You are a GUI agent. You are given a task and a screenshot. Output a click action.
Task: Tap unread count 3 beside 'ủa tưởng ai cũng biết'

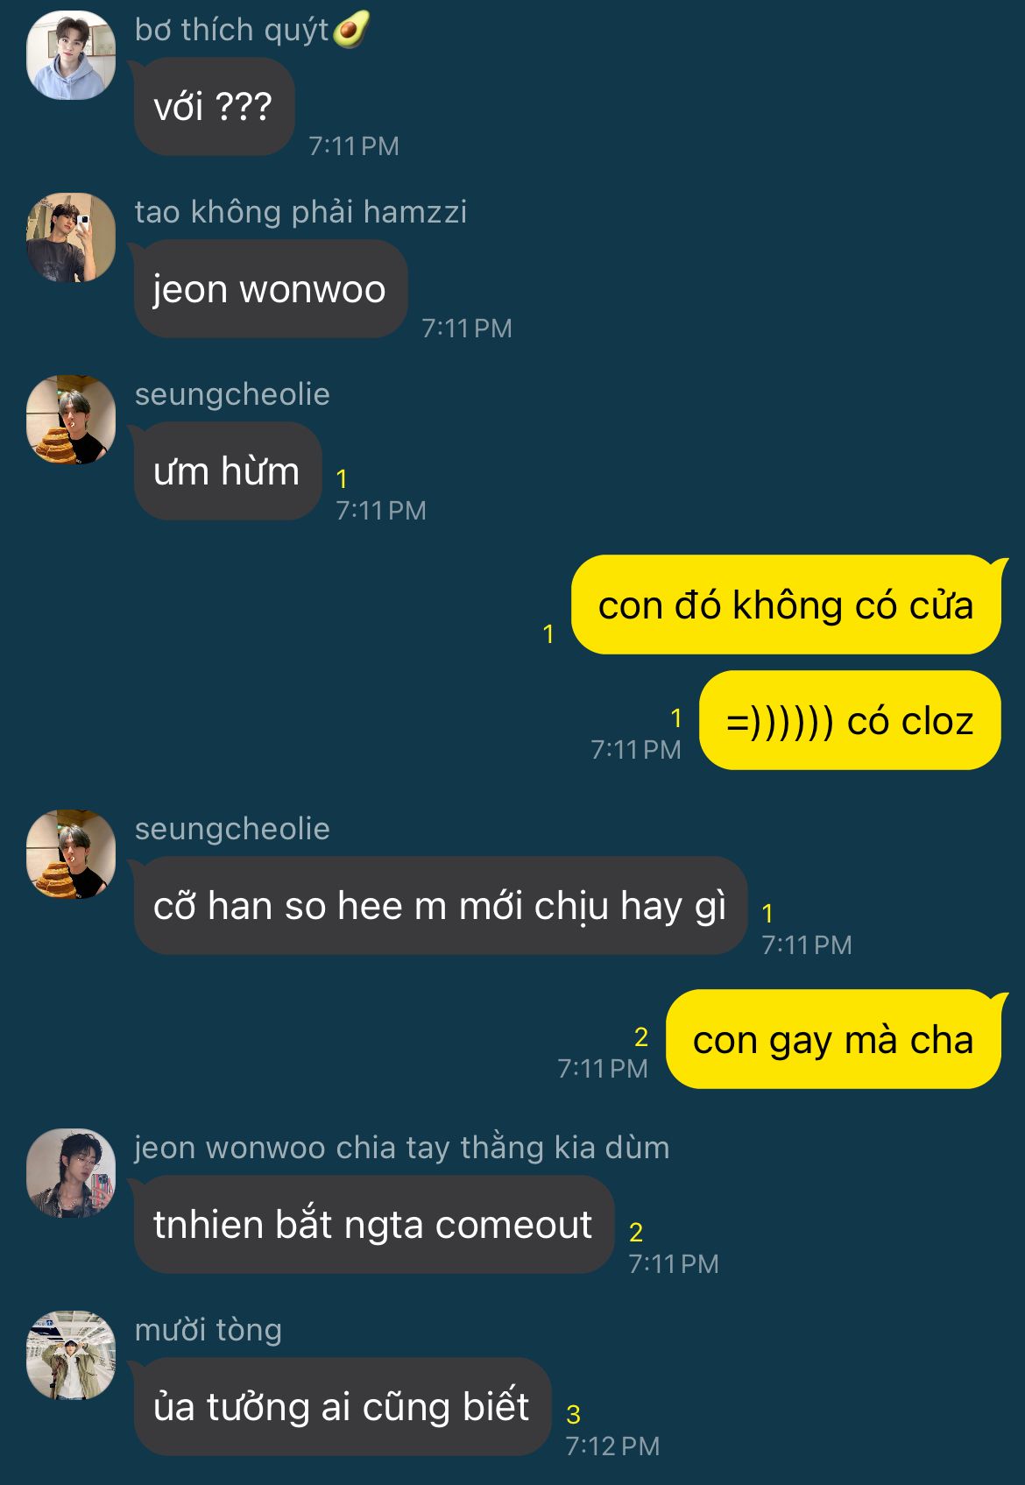(574, 1414)
